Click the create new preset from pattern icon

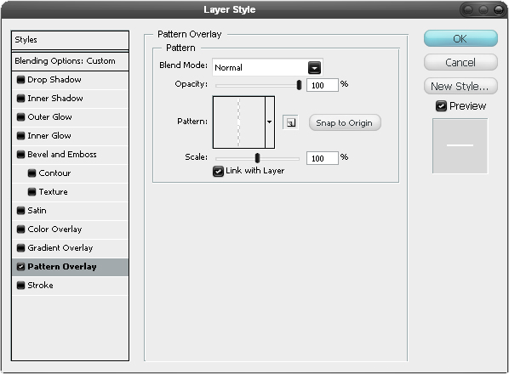click(290, 123)
